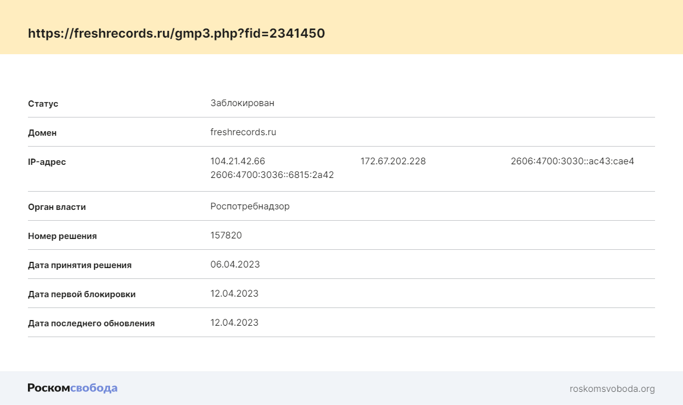Open the roskomsvoboda.org footer link
This screenshot has width=683, height=405.
point(612,389)
